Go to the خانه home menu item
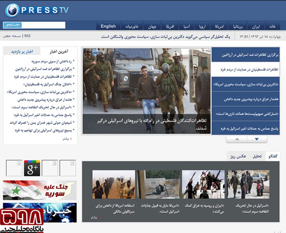This screenshot has width=286, height=233. click(273, 27)
